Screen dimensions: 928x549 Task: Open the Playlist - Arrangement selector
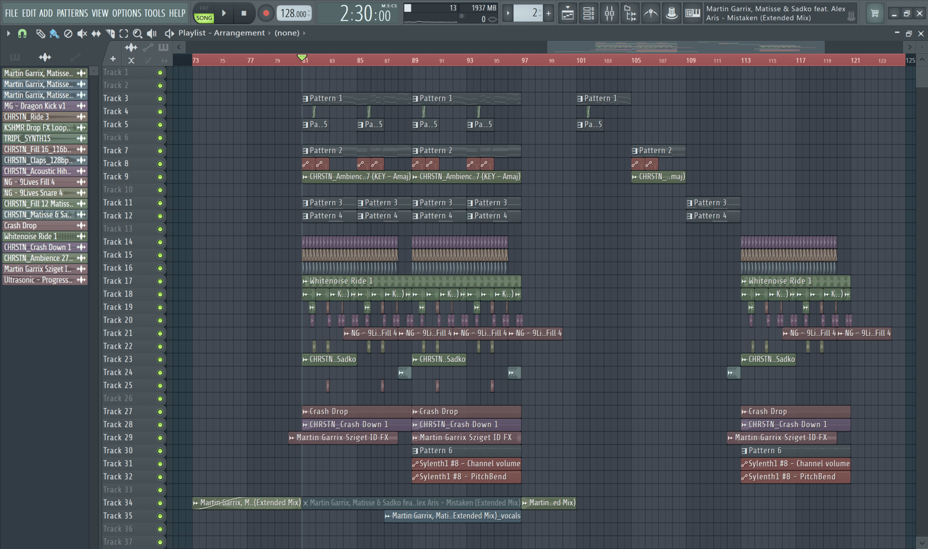(221, 33)
